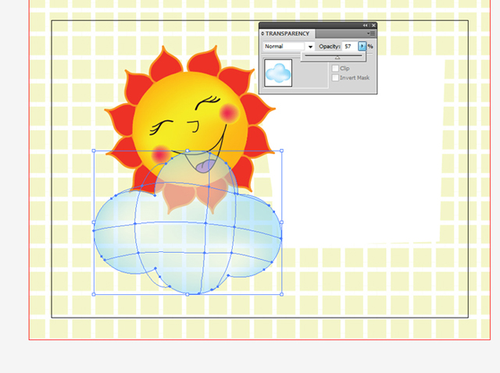Viewport: 500px width, 373px height.
Task: Close the Transparency panel
Action: point(373,25)
